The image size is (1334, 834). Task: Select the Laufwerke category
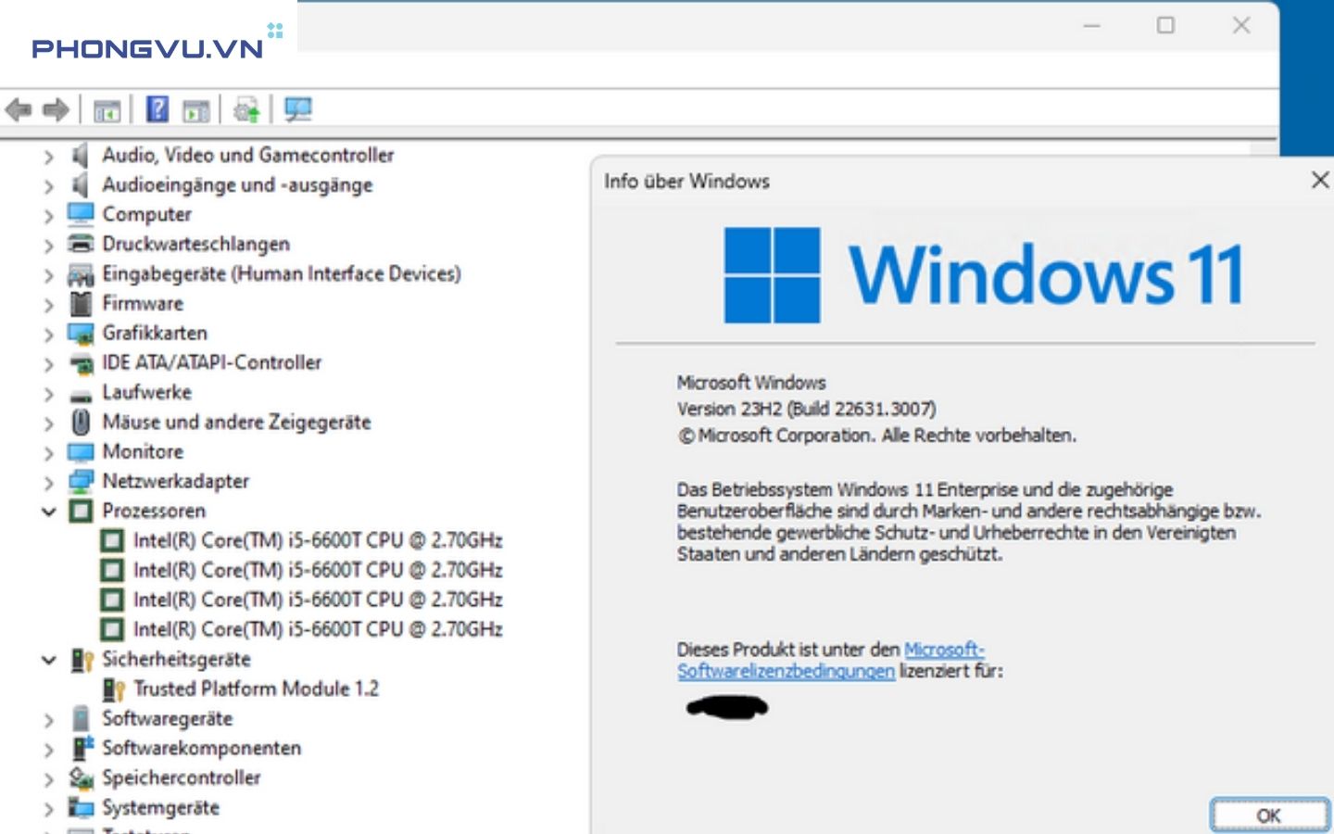coord(146,392)
